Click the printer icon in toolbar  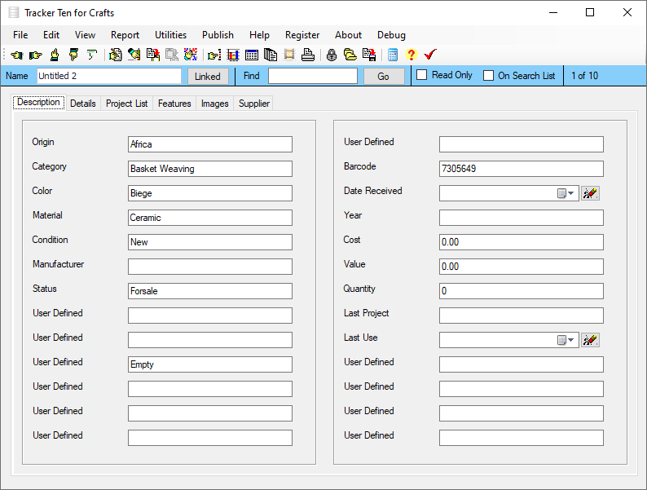[x=307, y=55]
